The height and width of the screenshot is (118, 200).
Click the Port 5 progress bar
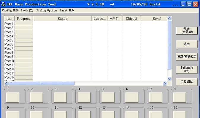click(24, 40)
